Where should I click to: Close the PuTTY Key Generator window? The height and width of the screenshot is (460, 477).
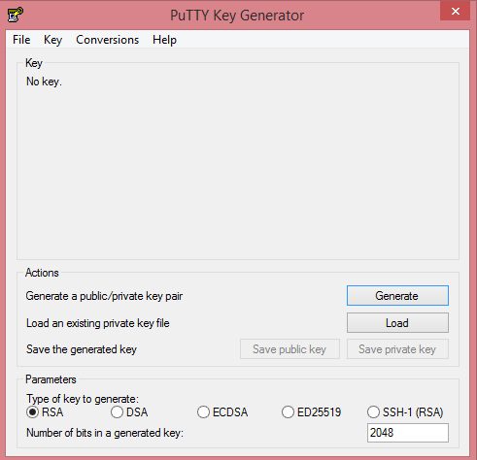tap(455, 11)
